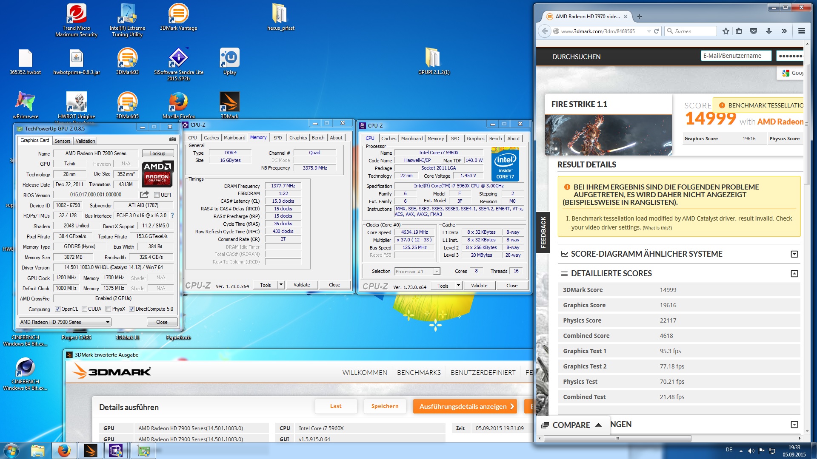Open CINEBENCH Windows 64 Bit shortcut

25,374
